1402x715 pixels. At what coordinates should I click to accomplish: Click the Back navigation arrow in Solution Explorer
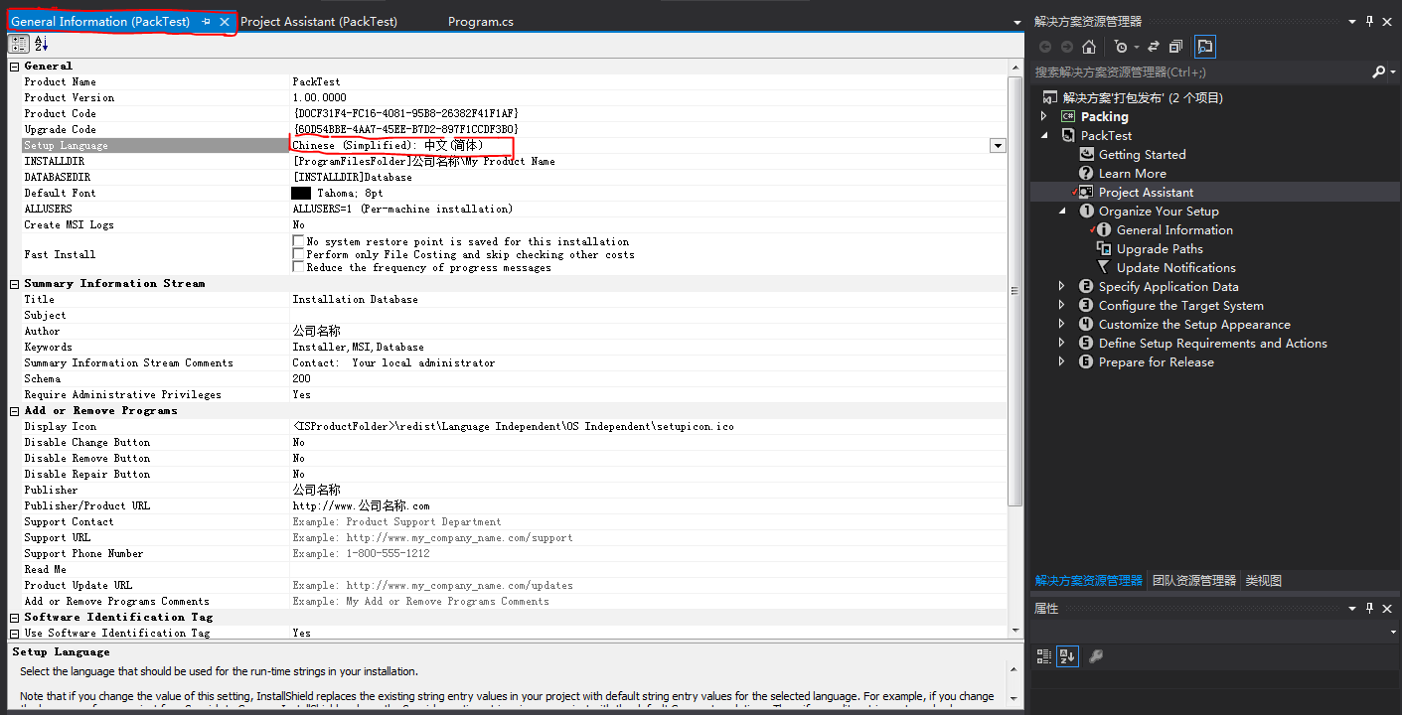click(1044, 46)
